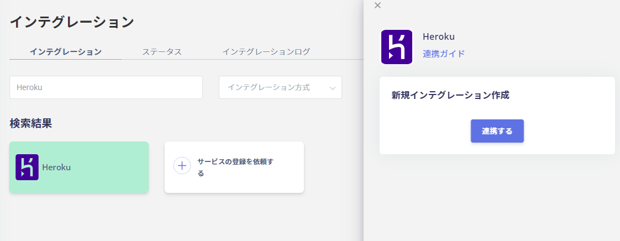This screenshot has width=620, height=241.
Task: Click the Heroku logo in side panel
Action: (x=397, y=47)
